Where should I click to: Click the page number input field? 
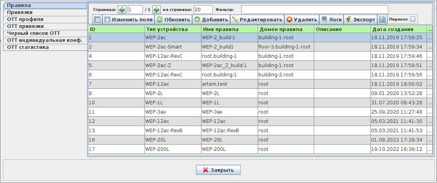pos(135,10)
